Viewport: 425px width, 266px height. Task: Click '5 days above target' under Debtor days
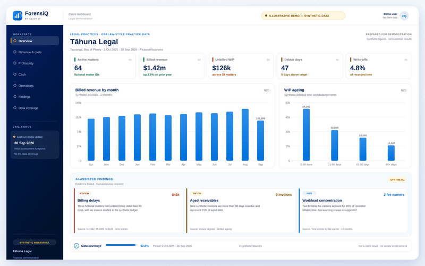294,74
